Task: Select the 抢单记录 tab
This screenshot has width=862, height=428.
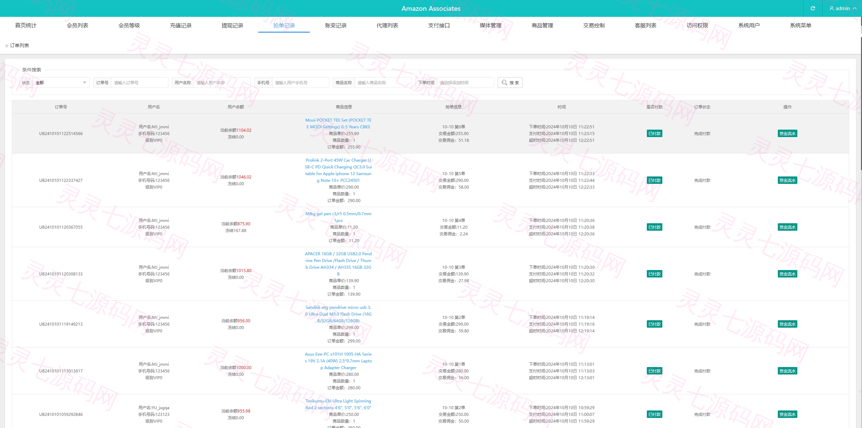Action: point(284,26)
